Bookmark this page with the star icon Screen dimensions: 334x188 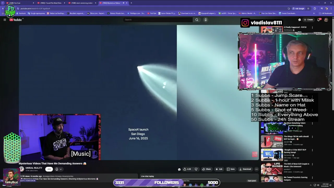click(308, 8)
